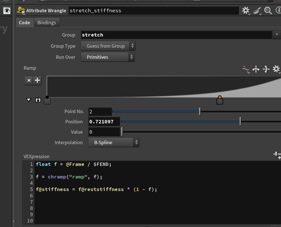Image resolution: width=281 pixels, height=227 pixels.
Task: Click the Attribute Wrangle node icon
Action: (21, 10)
